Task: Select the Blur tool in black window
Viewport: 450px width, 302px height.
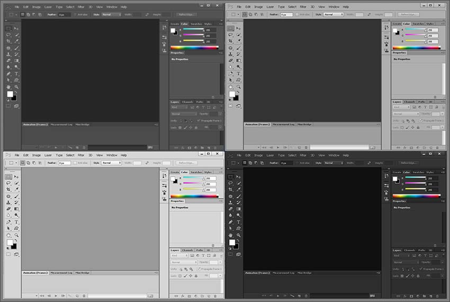Action: tap(230, 215)
